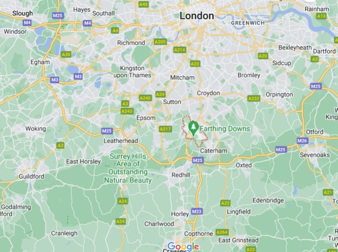Click the Surrey Hills Area of Outstanding Natural Beauty label

(x=128, y=168)
